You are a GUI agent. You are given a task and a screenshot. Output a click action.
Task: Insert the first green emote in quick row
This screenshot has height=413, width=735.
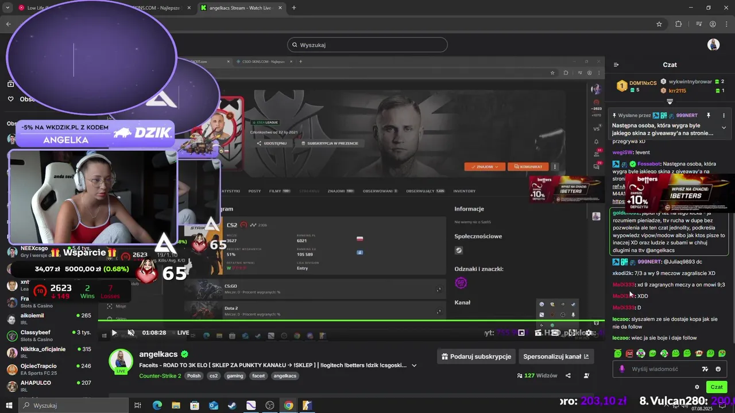pos(617,353)
